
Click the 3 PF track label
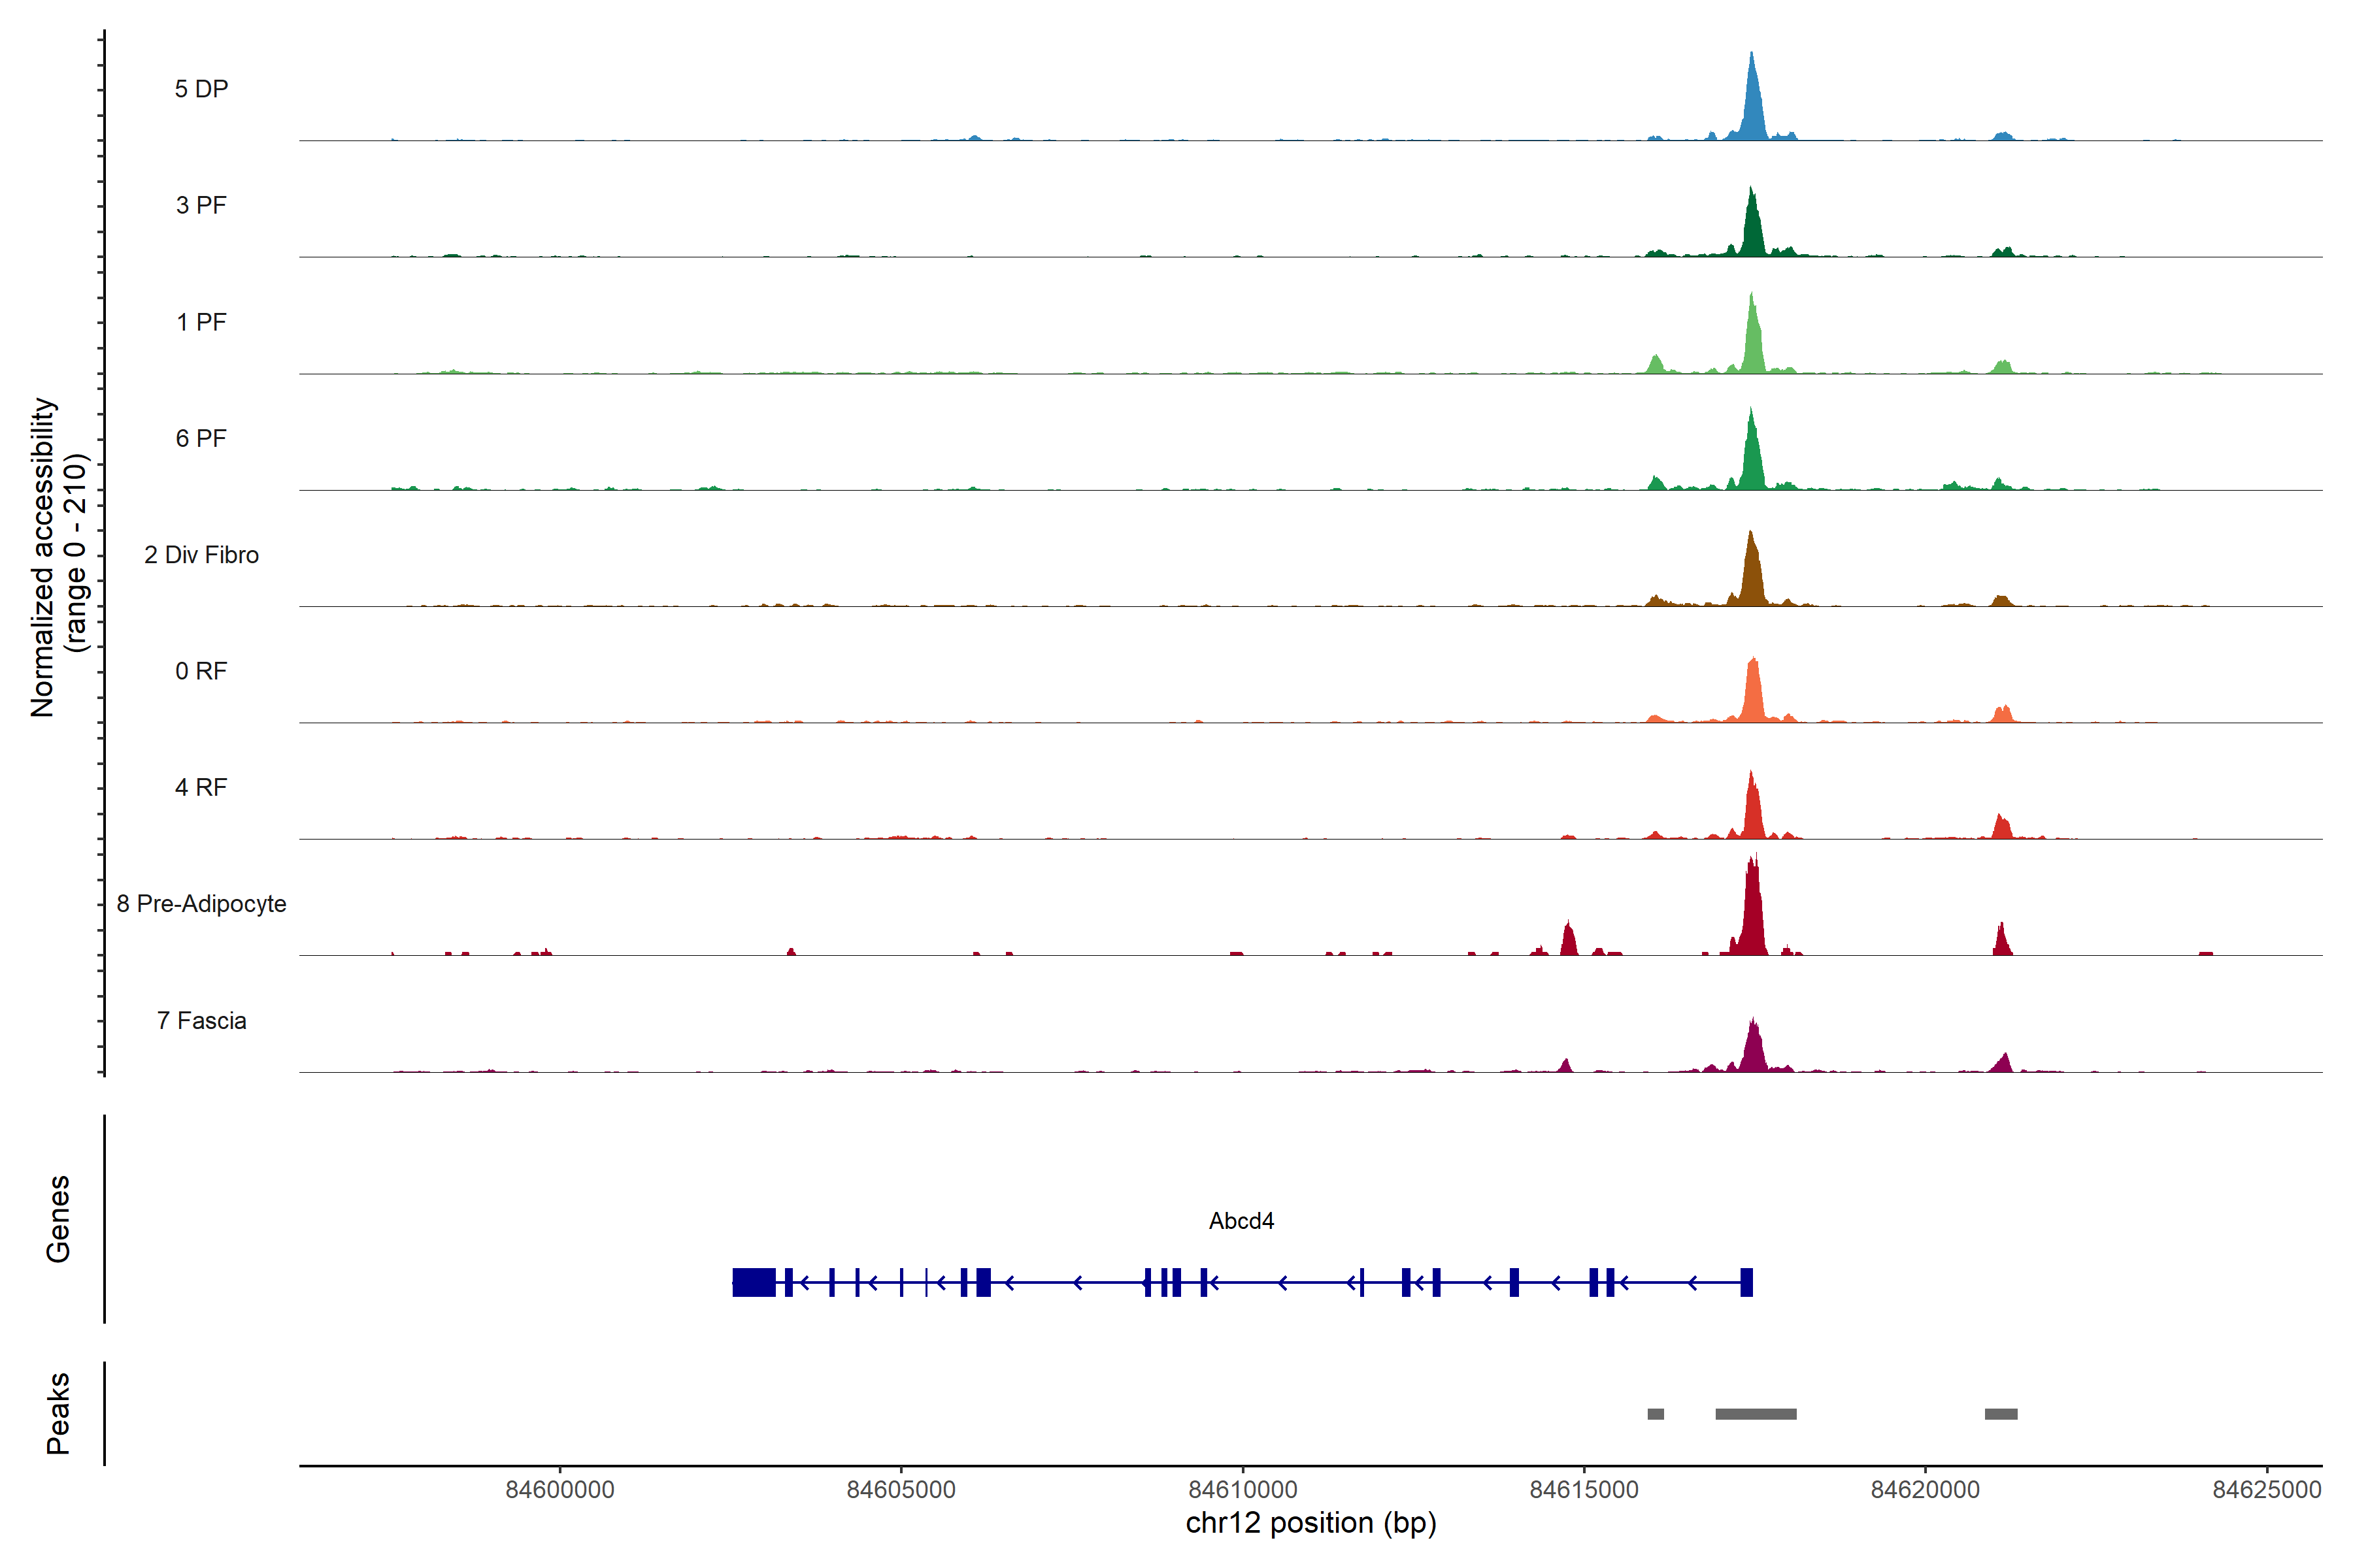point(201,205)
